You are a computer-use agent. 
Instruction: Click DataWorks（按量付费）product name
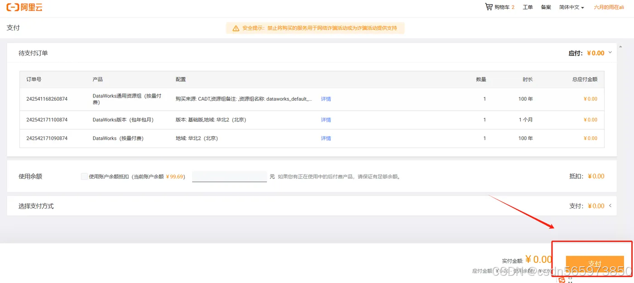[118, 138]
